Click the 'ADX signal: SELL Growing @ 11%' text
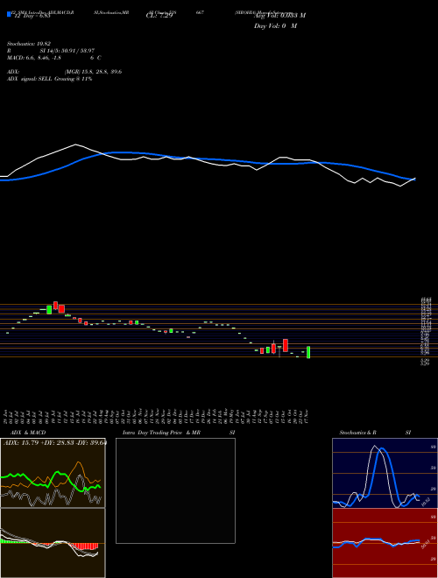This screenshot has width=438, height=578. (49, 79)
